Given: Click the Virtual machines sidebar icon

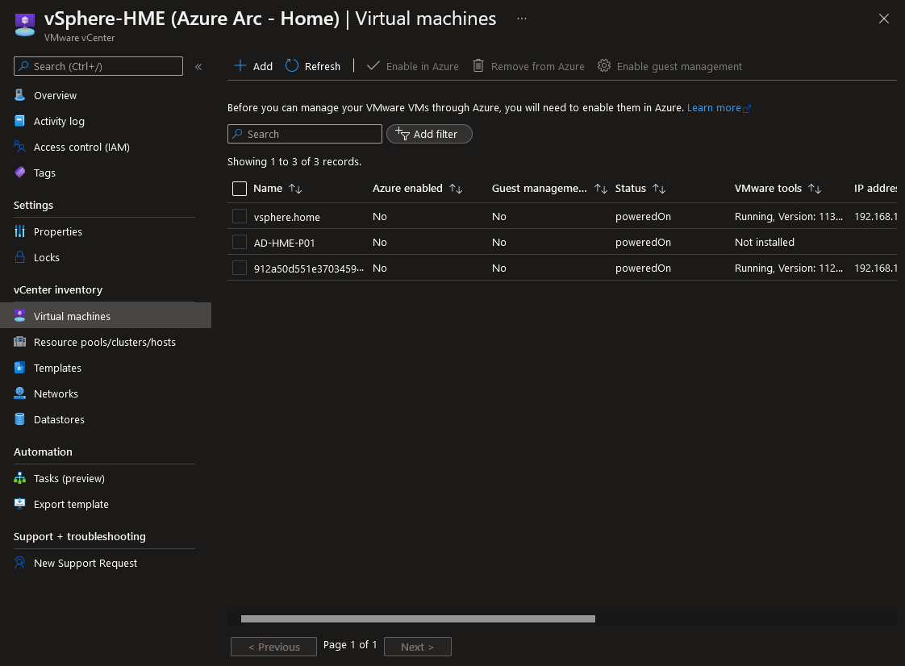Looking at the screenshot, I should [19, 316].
